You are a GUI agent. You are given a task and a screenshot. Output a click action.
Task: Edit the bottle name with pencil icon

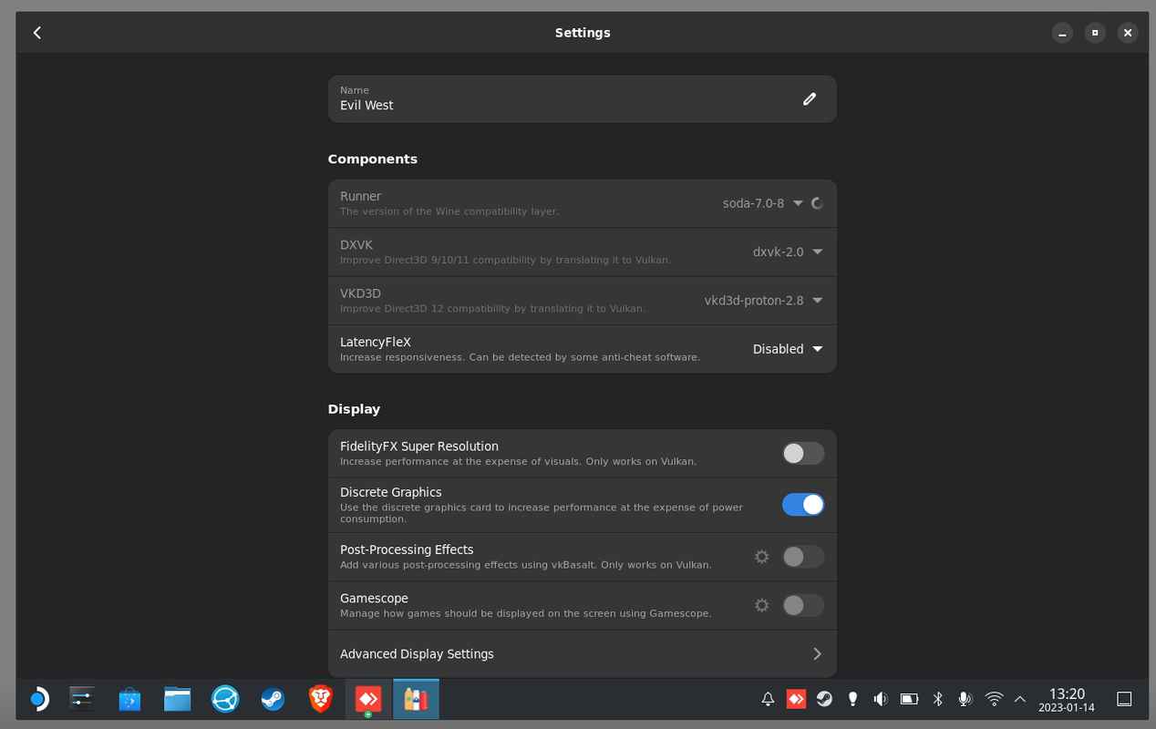click(x=810, y=99)
